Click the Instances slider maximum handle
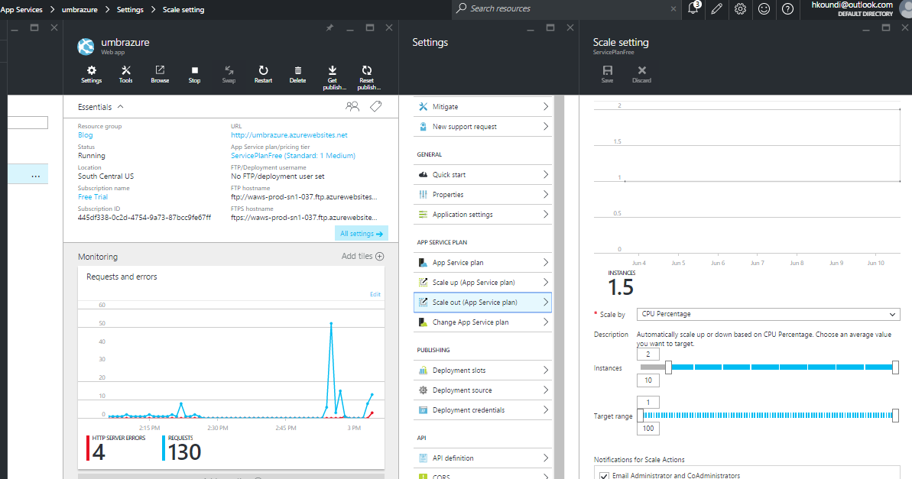 tap(895, 367)
